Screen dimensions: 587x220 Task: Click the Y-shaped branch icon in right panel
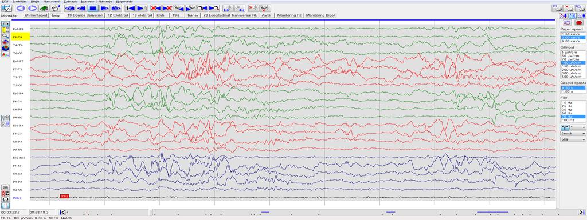[x=565, y=127]
